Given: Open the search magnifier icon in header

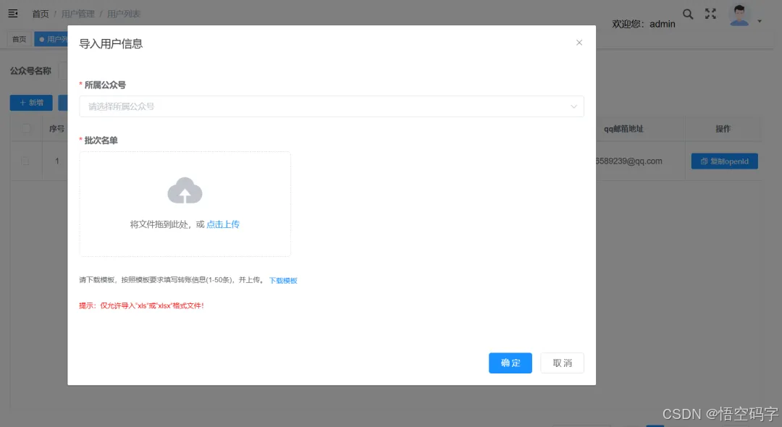Looking at the screenshot, I should 688,14.
